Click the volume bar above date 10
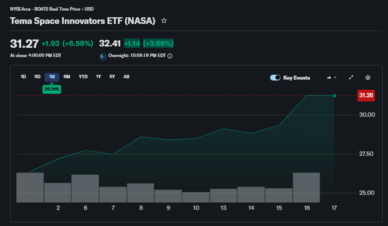This screenshot has height=226, width=388. [x=196, y=197]
